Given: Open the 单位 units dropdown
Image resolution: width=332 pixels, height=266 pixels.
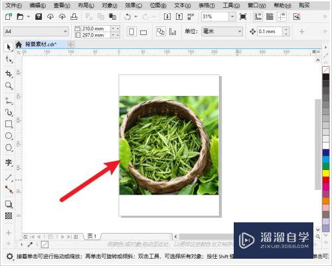Looking at the screenshot, I should click(x=222, y=32).
